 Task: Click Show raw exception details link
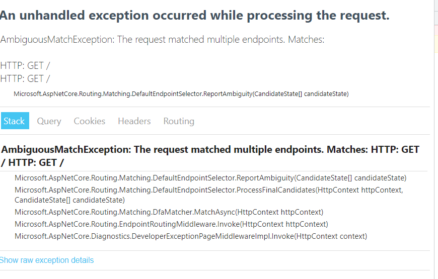point(46,260)
